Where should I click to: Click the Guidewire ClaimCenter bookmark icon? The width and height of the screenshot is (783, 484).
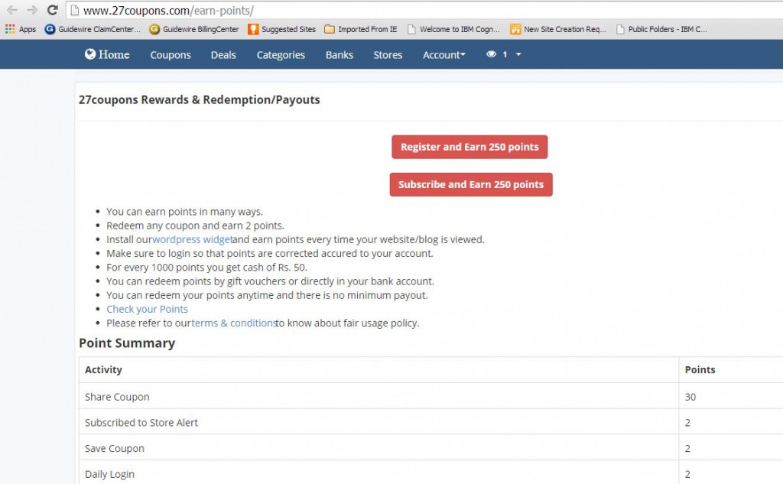point(50,29)
